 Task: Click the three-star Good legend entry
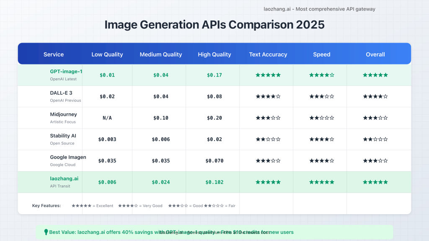(186, 206)
